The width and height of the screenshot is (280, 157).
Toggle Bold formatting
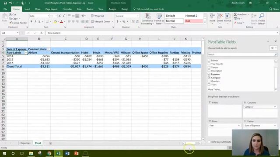pos(31,21)
